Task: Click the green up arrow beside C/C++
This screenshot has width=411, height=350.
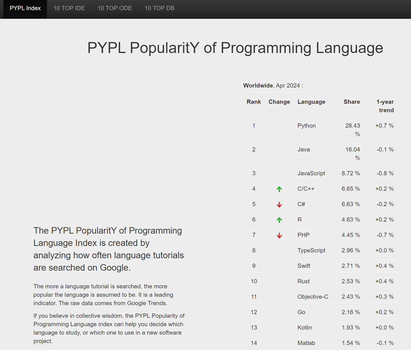Action: [x=279, y=189]
